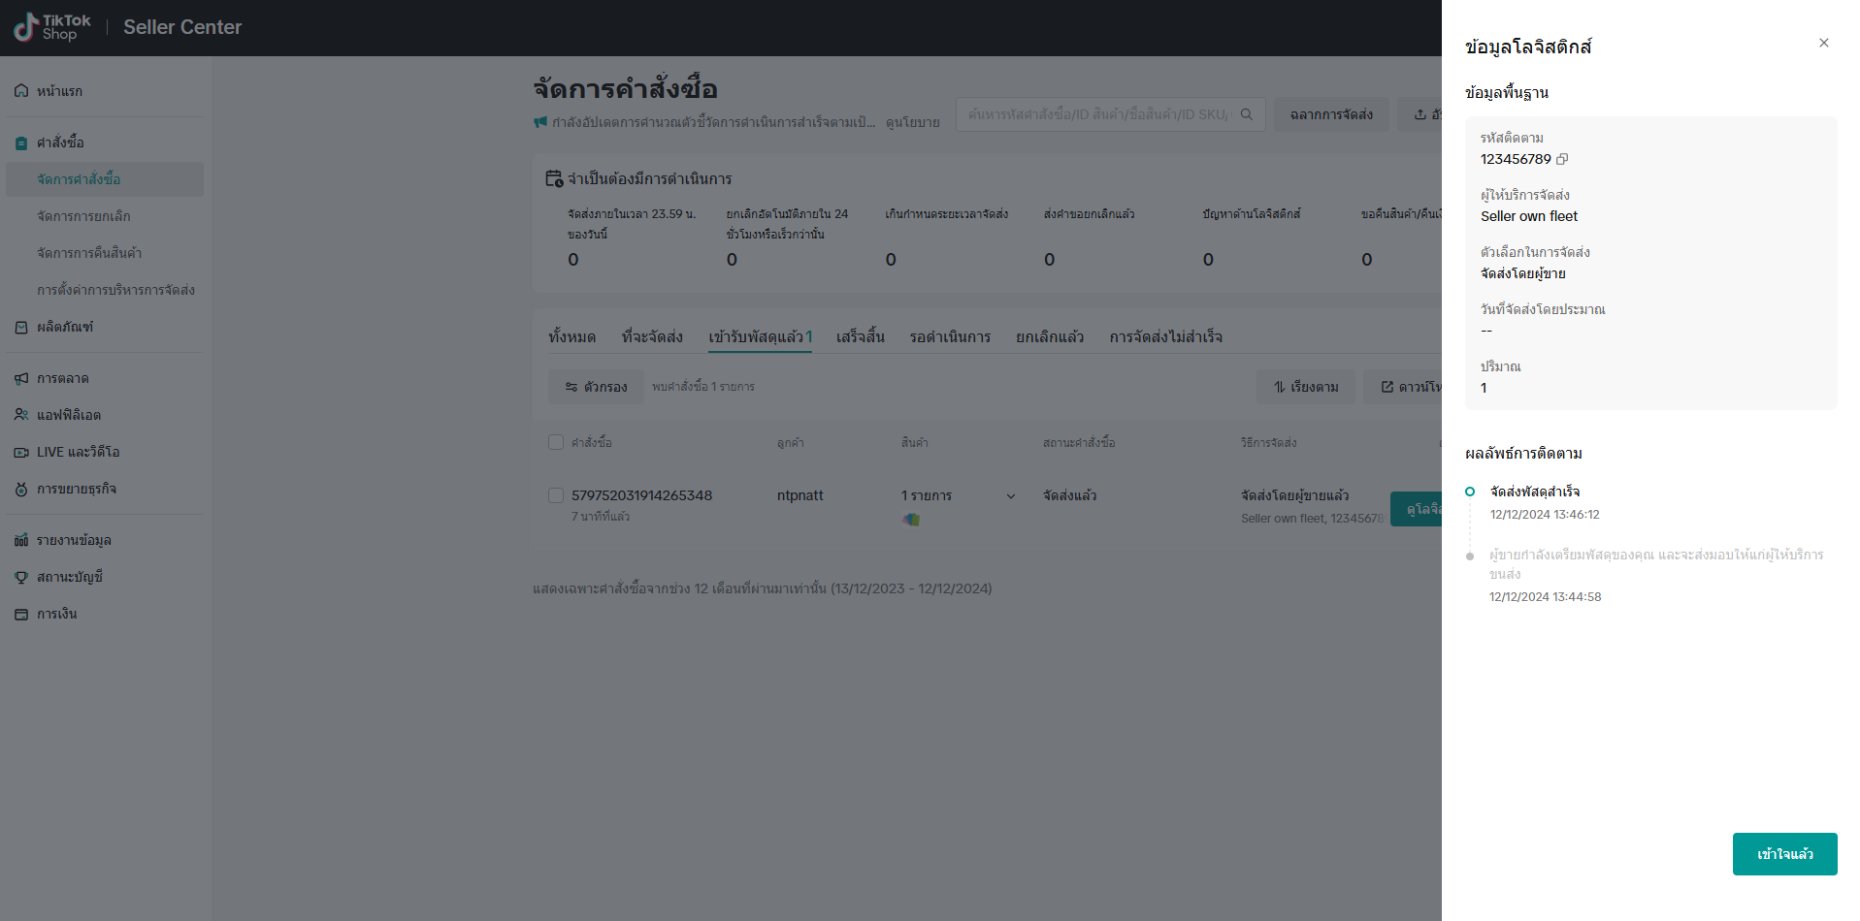Click the announcement megaphone icon
1860x921 pixels.
point(540,122)
